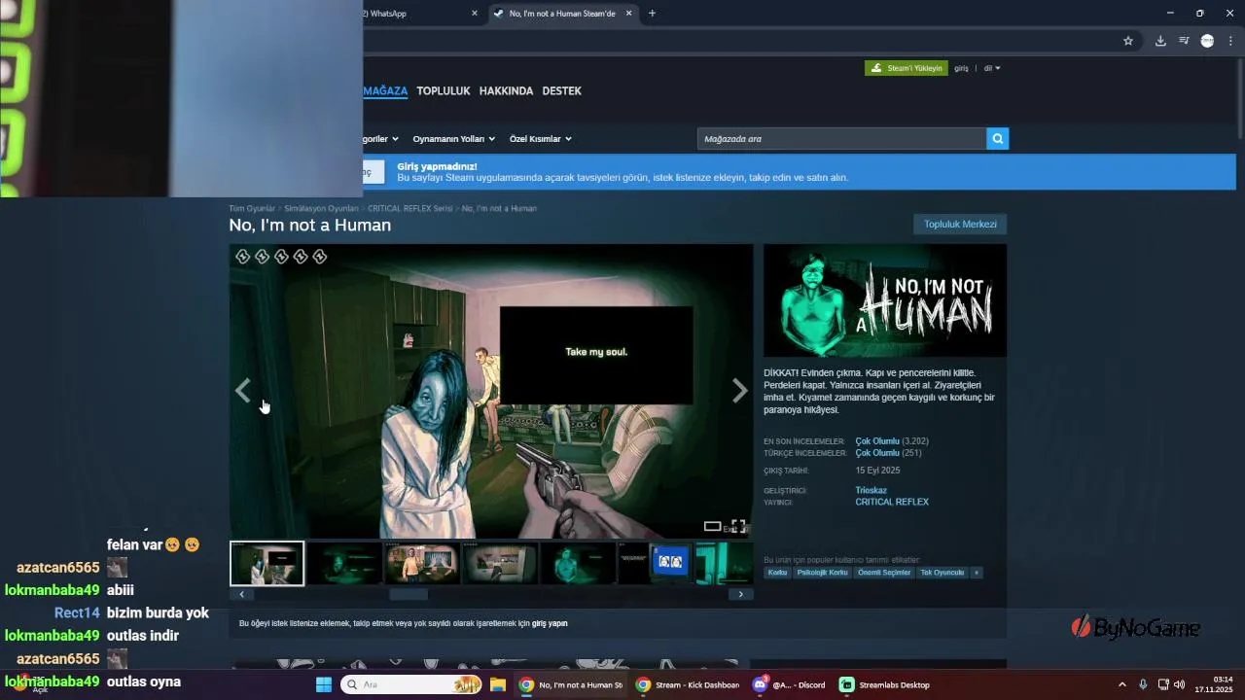Open File Explorer from taskbar
This screenshot has width=1245, height=700.
click(497, 684)
